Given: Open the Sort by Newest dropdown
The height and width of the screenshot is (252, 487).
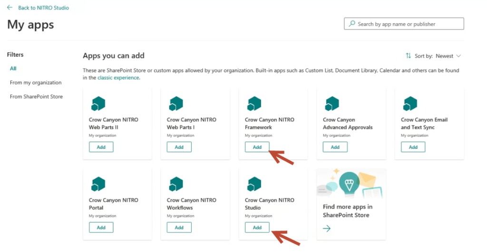Looking at the screenshot, I should [433, 56].
